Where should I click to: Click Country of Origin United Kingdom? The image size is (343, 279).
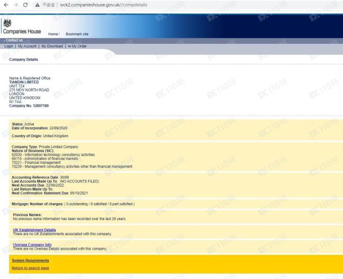40,136
